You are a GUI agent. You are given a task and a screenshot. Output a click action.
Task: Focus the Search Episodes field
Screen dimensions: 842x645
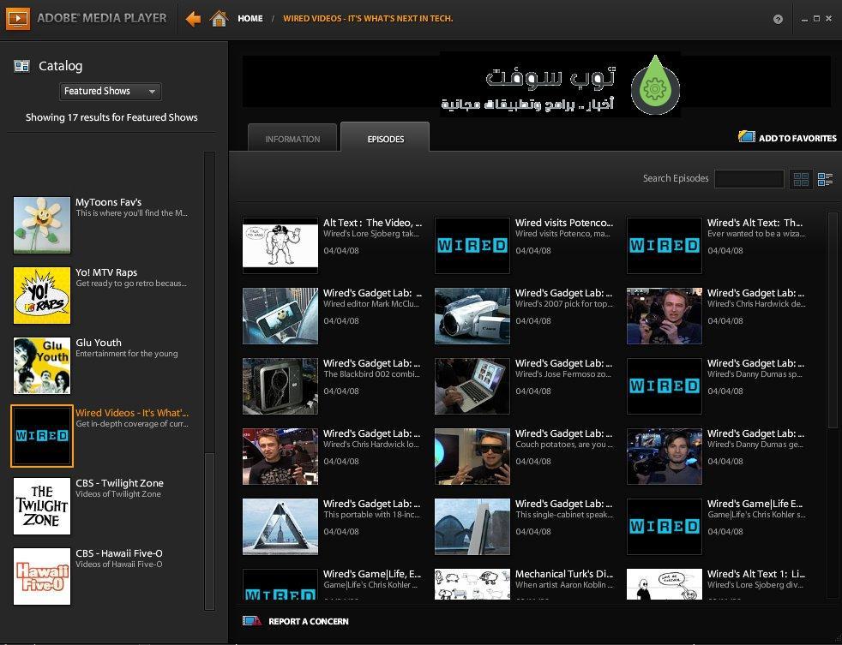pos(749,179)
